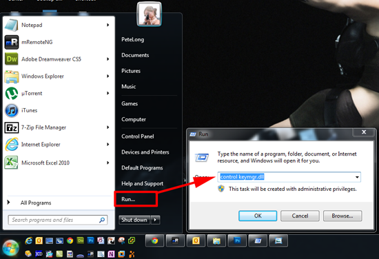Expand All Programs list
The height and width of the screenshot is (259, 379).
click(x=36, y=203)
